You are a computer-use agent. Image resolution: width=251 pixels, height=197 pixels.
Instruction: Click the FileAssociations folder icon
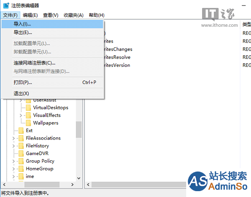click(21, 138)
